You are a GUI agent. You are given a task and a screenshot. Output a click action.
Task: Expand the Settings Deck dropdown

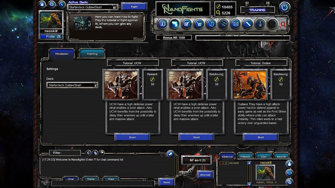(72, 85)
